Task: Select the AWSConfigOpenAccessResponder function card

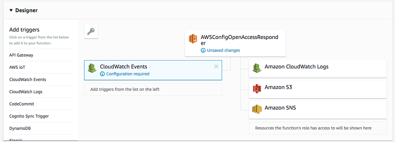Action: tap(235, 44)
